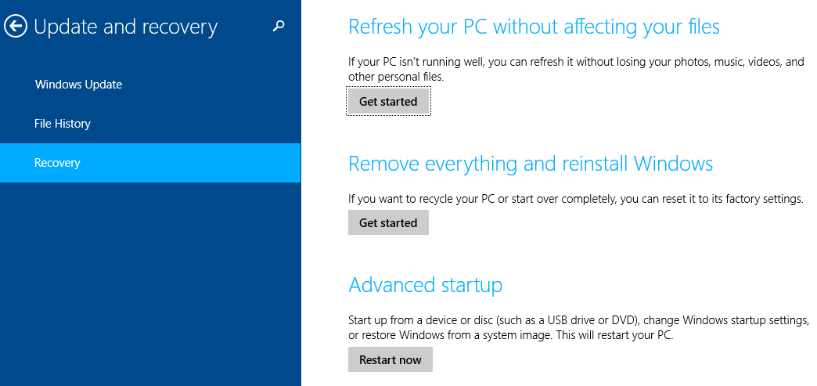Click the Restart now button
The width and height of the screenshot is (817, 386).
click(x=391, y=360)
